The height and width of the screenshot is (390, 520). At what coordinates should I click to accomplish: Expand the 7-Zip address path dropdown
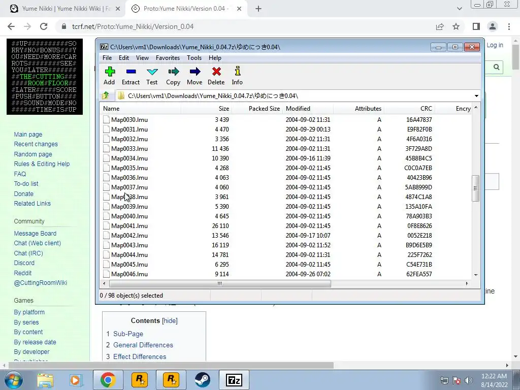pyautogui.click(x=476, y=96)
